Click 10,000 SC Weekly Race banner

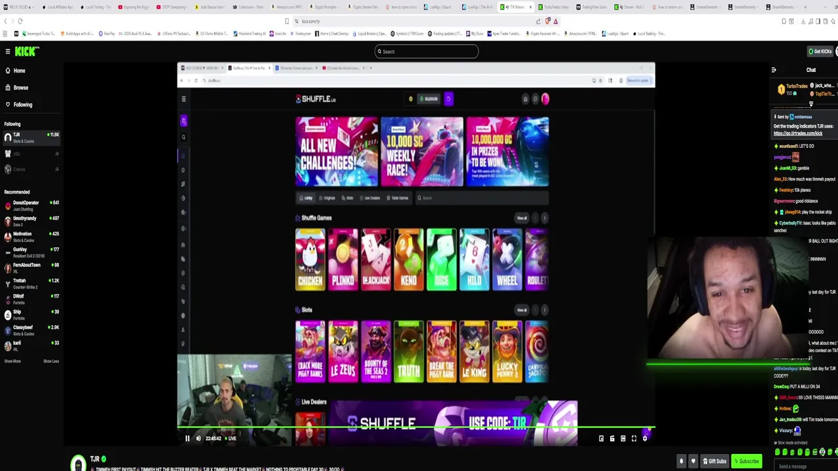422,152
